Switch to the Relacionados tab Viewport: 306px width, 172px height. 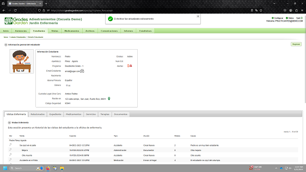coord(37,114)
